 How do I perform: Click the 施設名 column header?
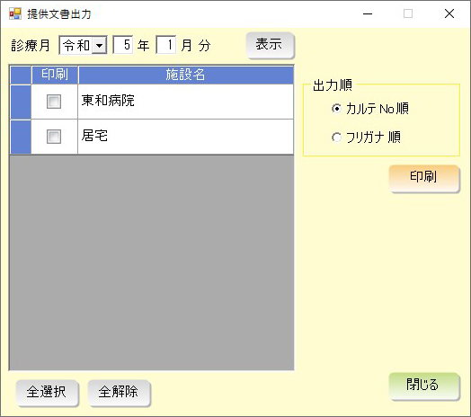click(x=186, y=75)
